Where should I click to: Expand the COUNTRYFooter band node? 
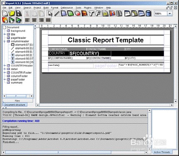5,72
